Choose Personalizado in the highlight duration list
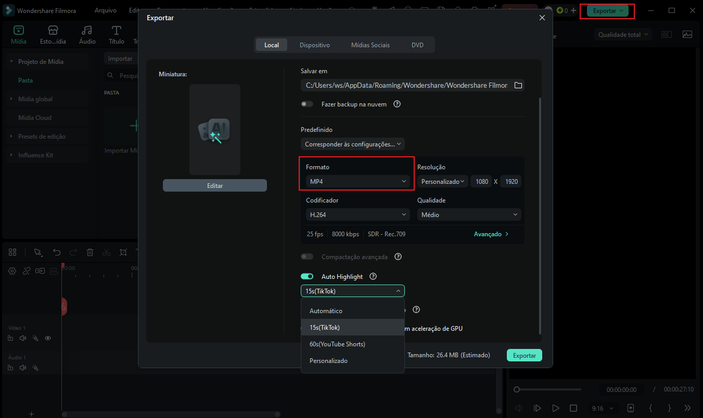This screenshot has height=418, width=703. point(353,361)
